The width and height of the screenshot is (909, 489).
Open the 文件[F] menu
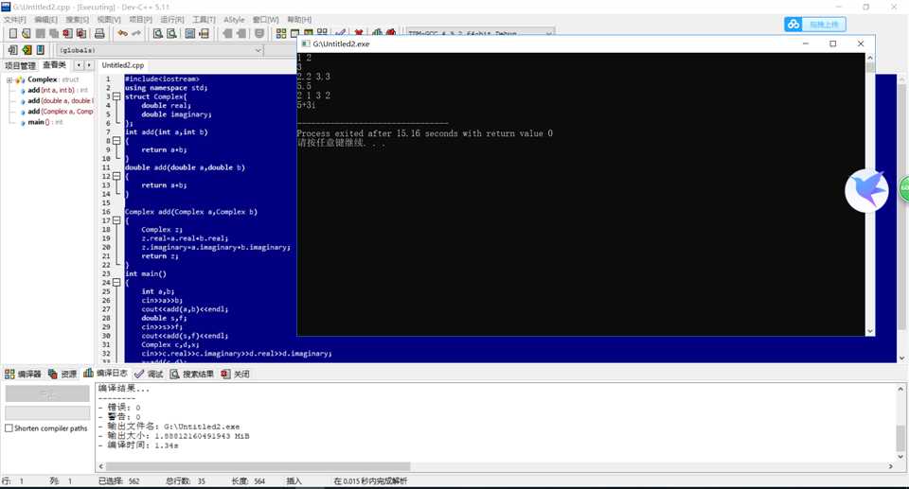pyautogui.click(x=14, y=20)
